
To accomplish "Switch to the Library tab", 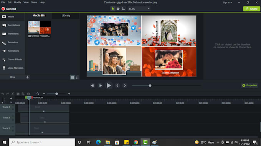I will 66,15.
